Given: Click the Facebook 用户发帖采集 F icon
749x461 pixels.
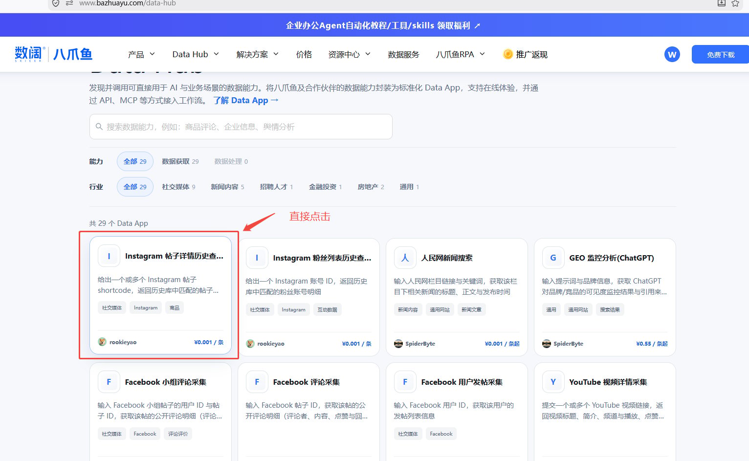Looking at the screenshot, I should [x=405, y=382].
